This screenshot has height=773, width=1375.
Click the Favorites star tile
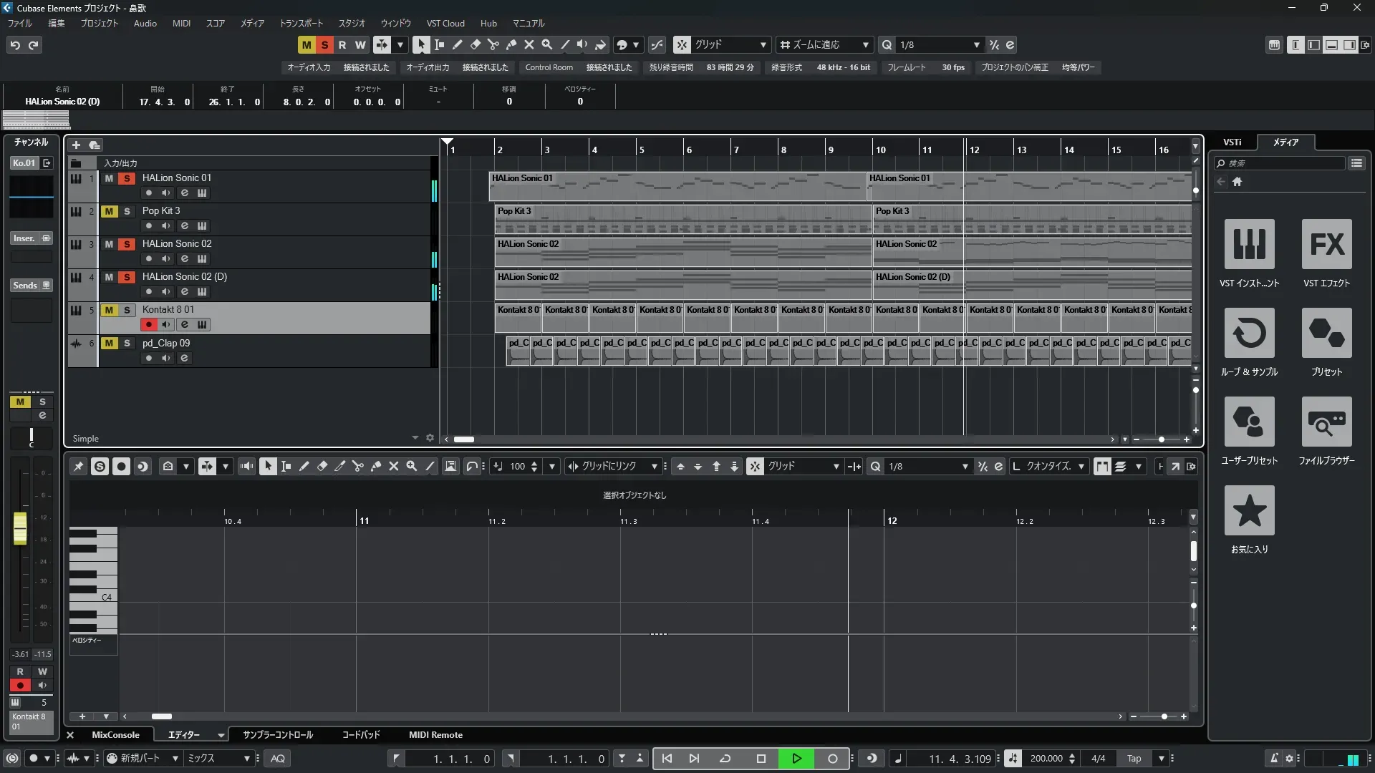pyautogui.click(x=1249, y=510)
